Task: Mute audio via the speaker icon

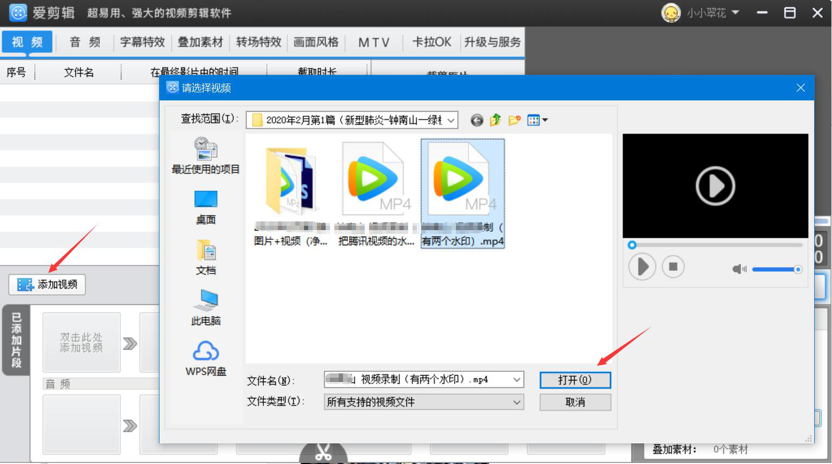Action: coord(739,269)
